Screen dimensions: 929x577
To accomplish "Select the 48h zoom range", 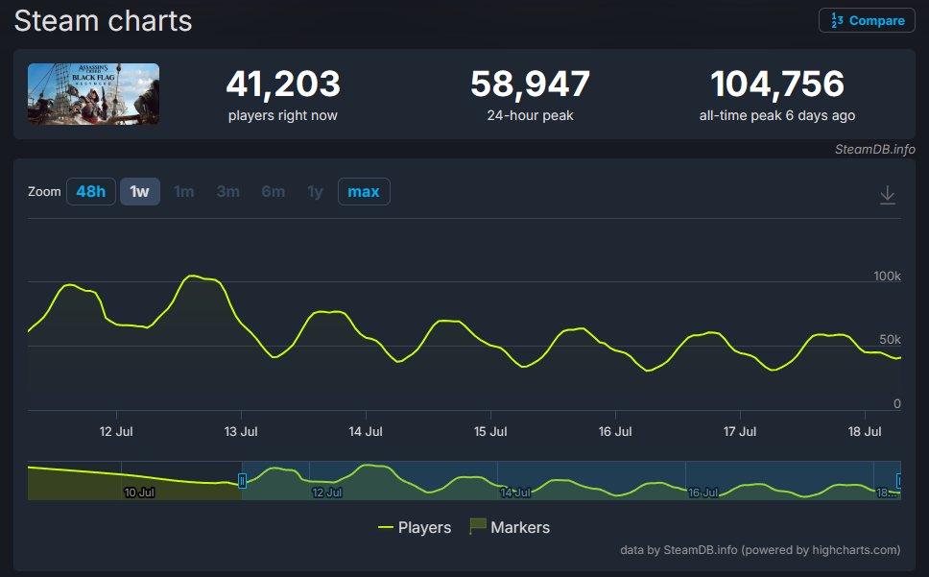I will click(x=90, y=191).
